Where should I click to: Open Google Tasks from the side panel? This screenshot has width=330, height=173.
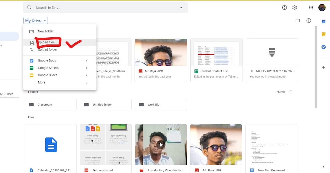[323, 47]
